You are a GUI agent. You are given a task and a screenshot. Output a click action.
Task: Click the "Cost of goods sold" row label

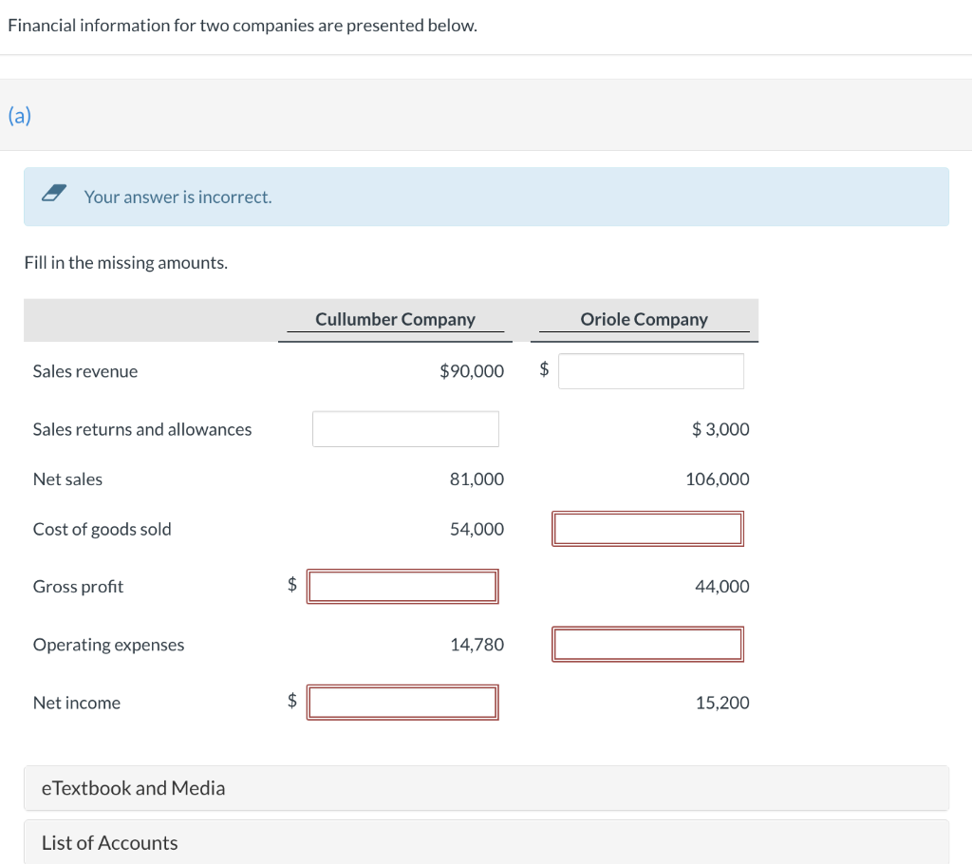tap(103, 529)
